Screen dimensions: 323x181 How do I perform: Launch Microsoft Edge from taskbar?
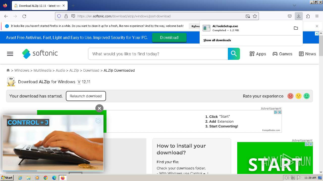coord(54,178)
